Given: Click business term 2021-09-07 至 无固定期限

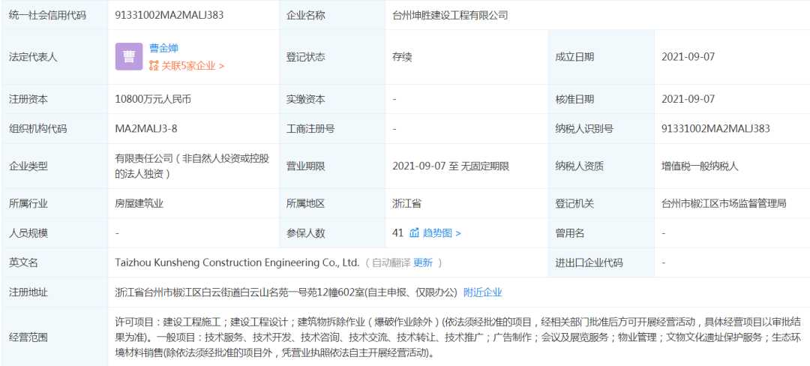Looking at the screenshot, I should 451,166.
